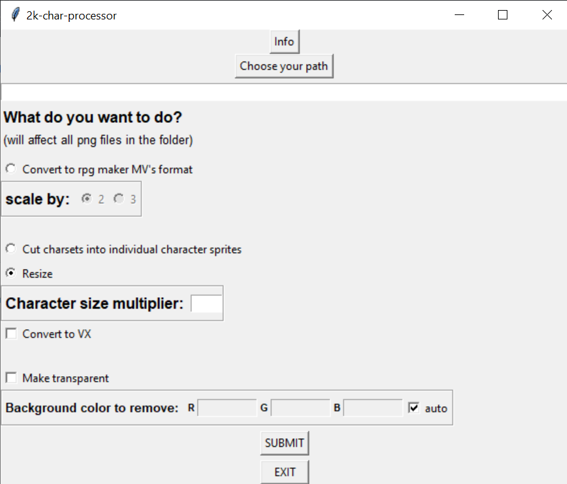Click the B value field for background color

click(x=373, y=407)
